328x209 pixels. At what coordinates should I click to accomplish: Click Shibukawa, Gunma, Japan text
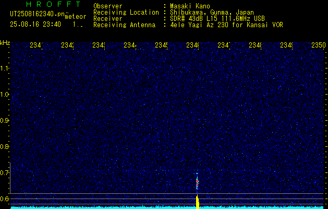click(212, 13)
